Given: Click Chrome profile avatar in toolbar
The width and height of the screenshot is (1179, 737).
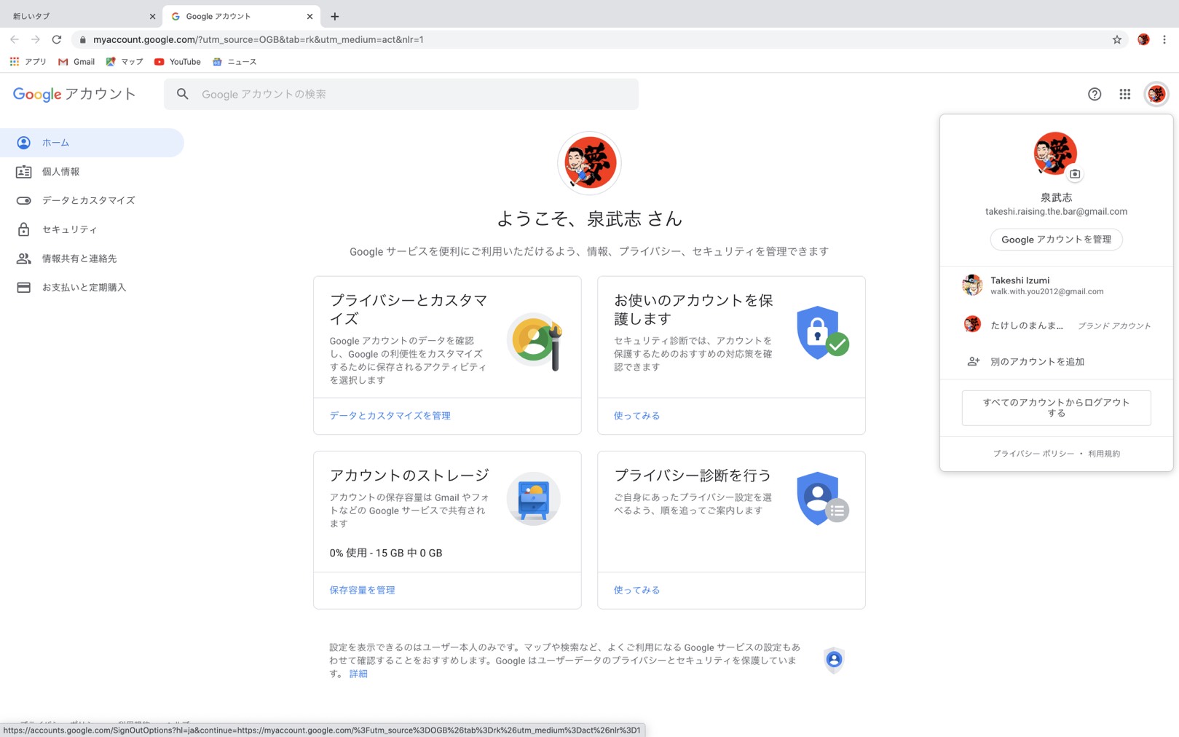Looking at the screenshot, I should coord(1143,39).
